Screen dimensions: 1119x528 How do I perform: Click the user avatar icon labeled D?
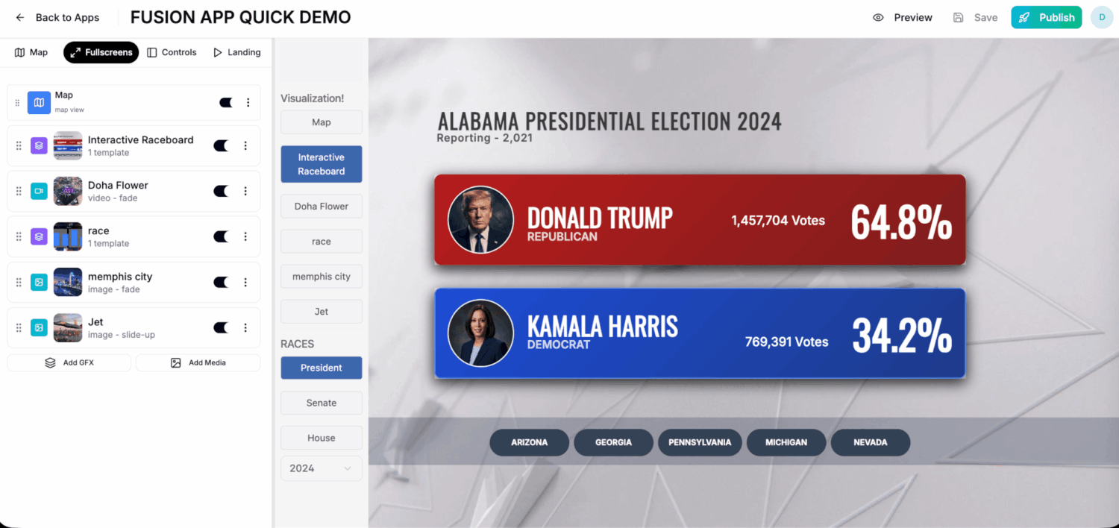(x=1101, y=17)
